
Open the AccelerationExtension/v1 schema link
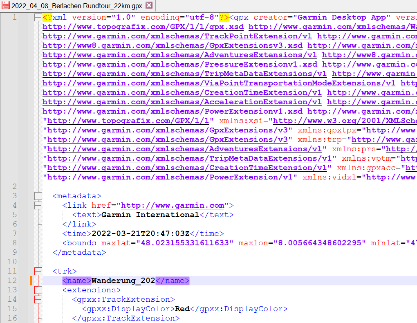click(182, 102)
